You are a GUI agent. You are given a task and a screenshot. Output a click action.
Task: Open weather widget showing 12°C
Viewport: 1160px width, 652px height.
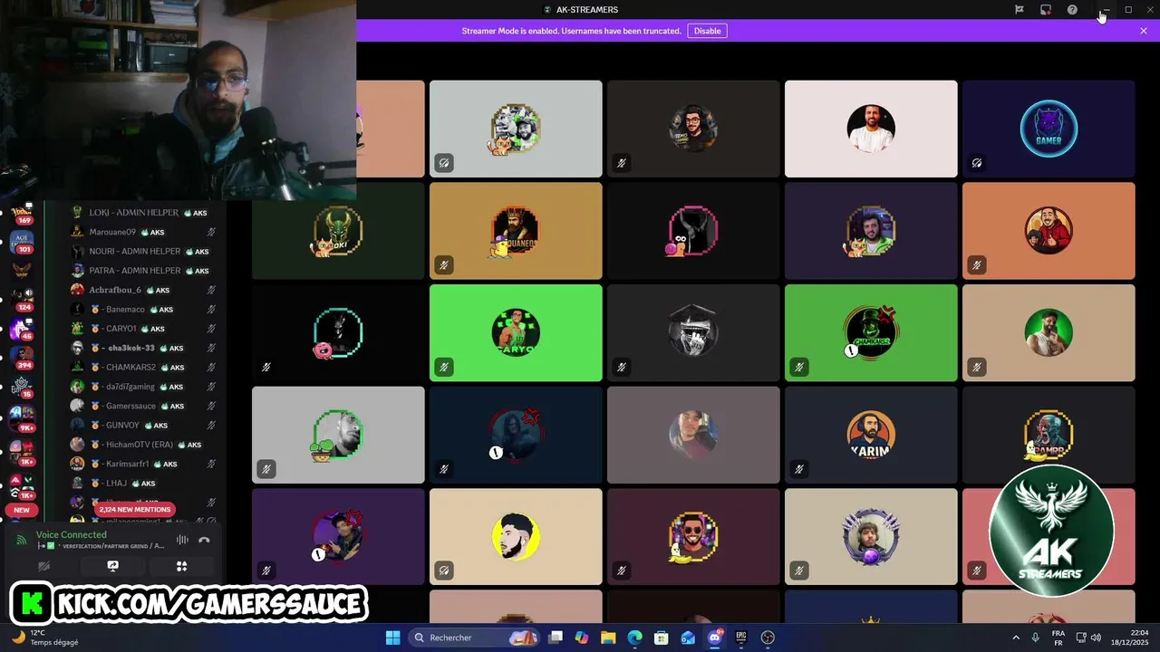(43, 638)
